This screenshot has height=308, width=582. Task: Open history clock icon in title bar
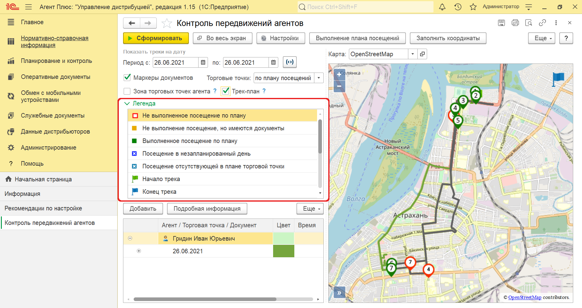(x=458, y=7)
